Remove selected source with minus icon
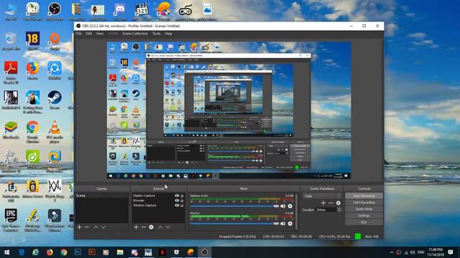 [x=144, y=227]
